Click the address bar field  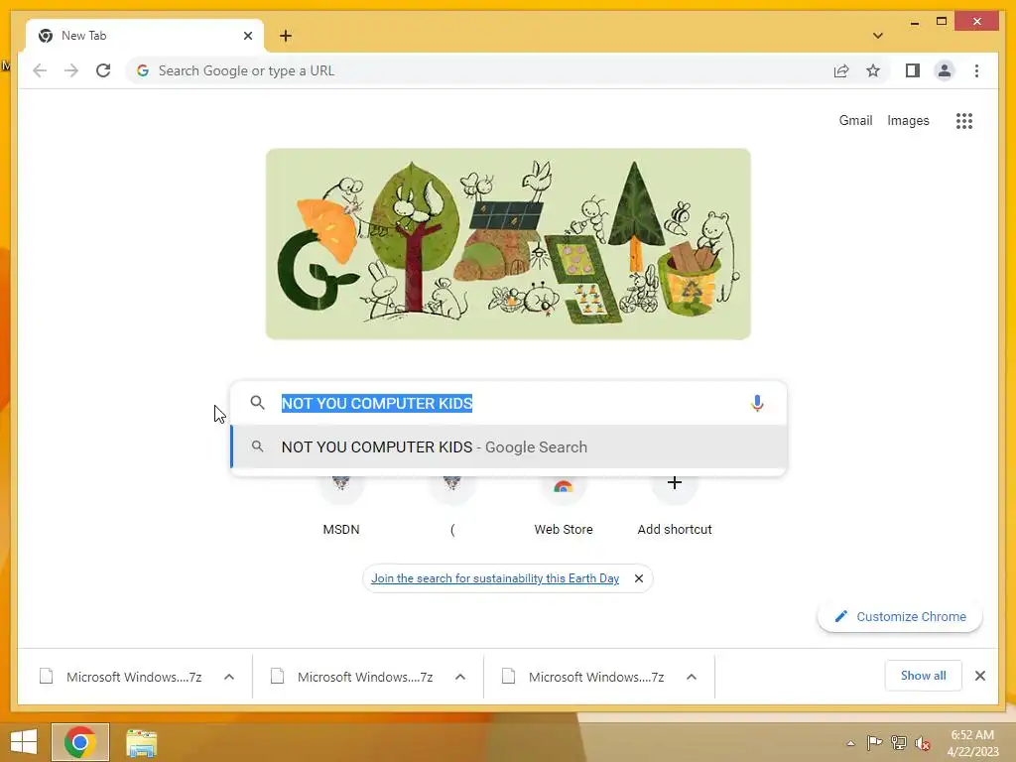point(477,70)
